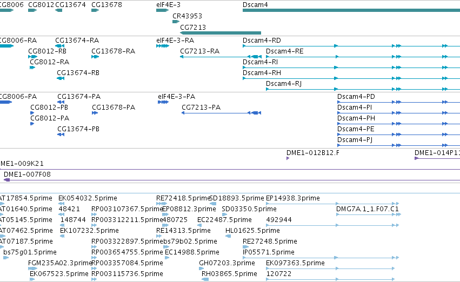The image size is (460, 282).
Task: Select the CG13678-RA transcript label
Action: pos(113,51)
